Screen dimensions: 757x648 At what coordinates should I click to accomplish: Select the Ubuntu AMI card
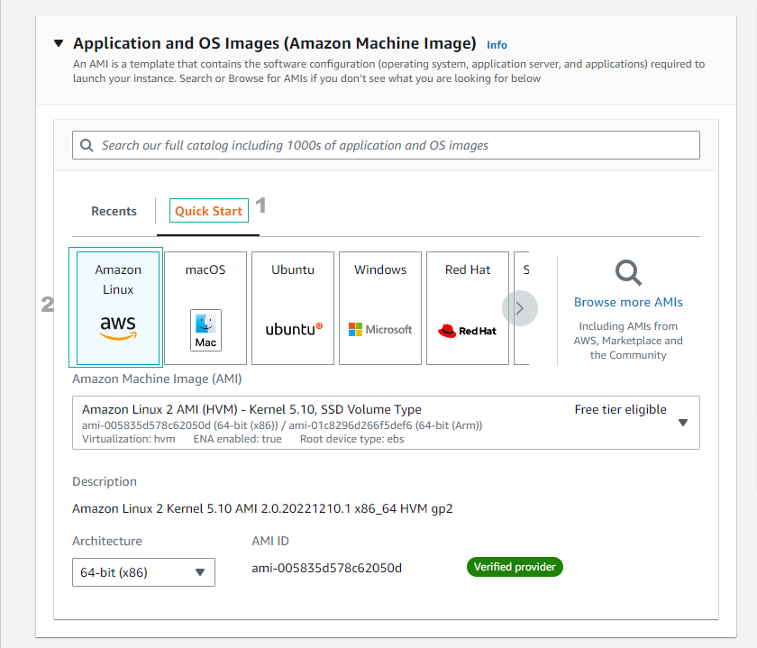pyautogui.click(x=293, y=307)
